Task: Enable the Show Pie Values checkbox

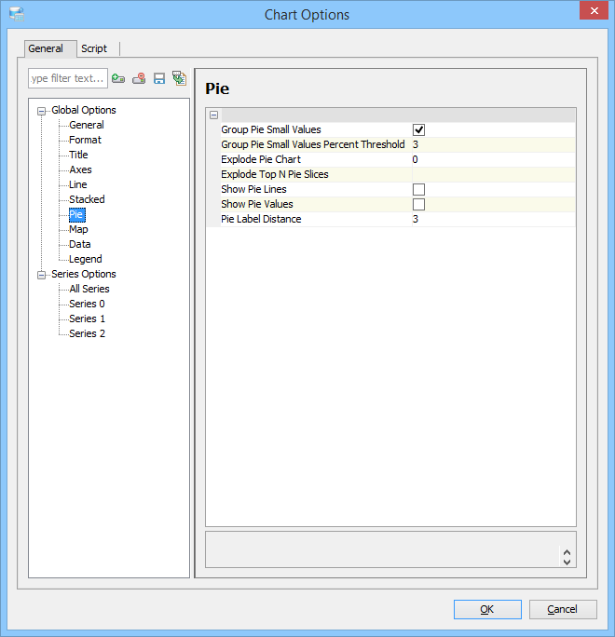Action: click(x=418, y=204)
